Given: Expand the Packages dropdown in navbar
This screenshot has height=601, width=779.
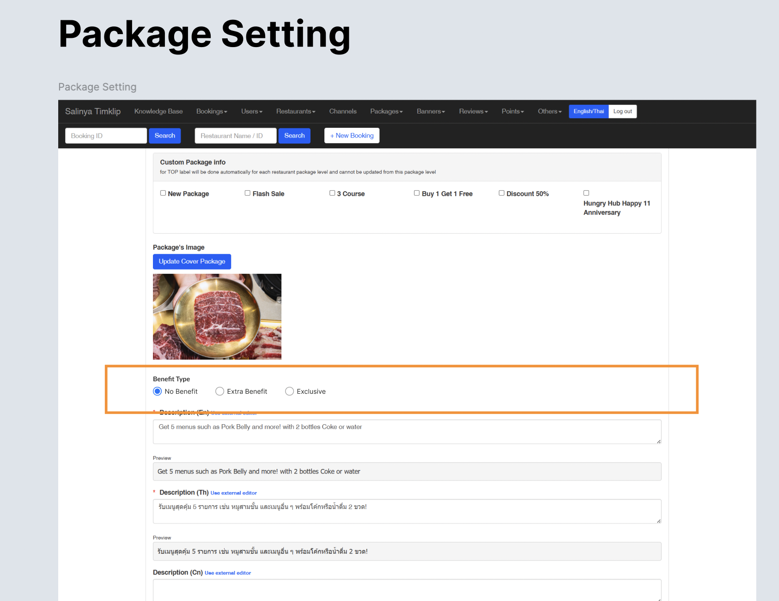Looking at the screenshot, I should pyautogui.click(x=386, y=111).
